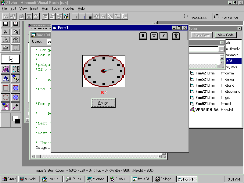Image resolution: width=244 pixels, height=183 pixels.
Task: Click the Help question mark button in Form1
Action: pos(176,36)
